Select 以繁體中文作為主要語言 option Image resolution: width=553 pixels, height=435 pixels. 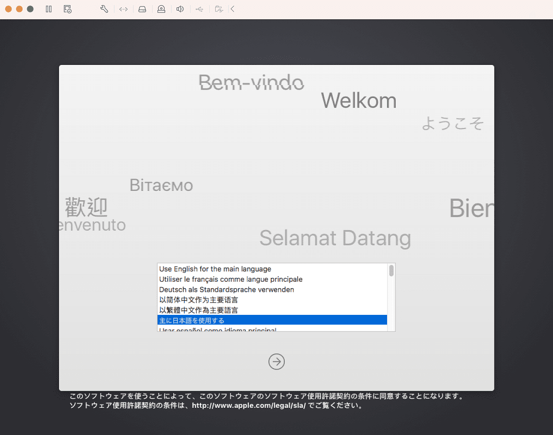point(272,310)
